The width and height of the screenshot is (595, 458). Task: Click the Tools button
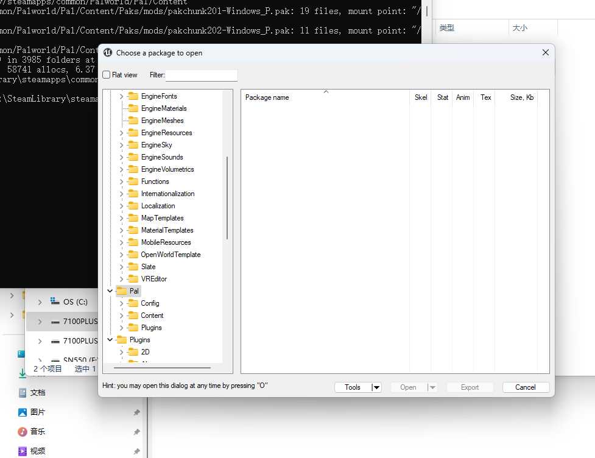pyautogui.click(x=353, y=387)
